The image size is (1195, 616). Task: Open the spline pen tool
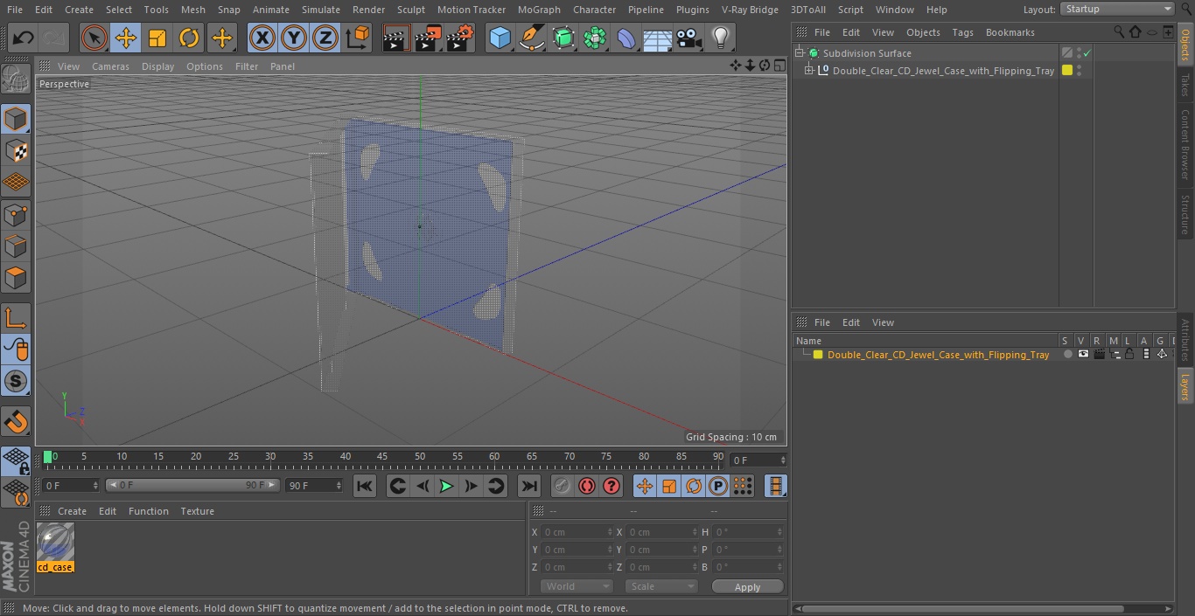[x=531, y=38]
